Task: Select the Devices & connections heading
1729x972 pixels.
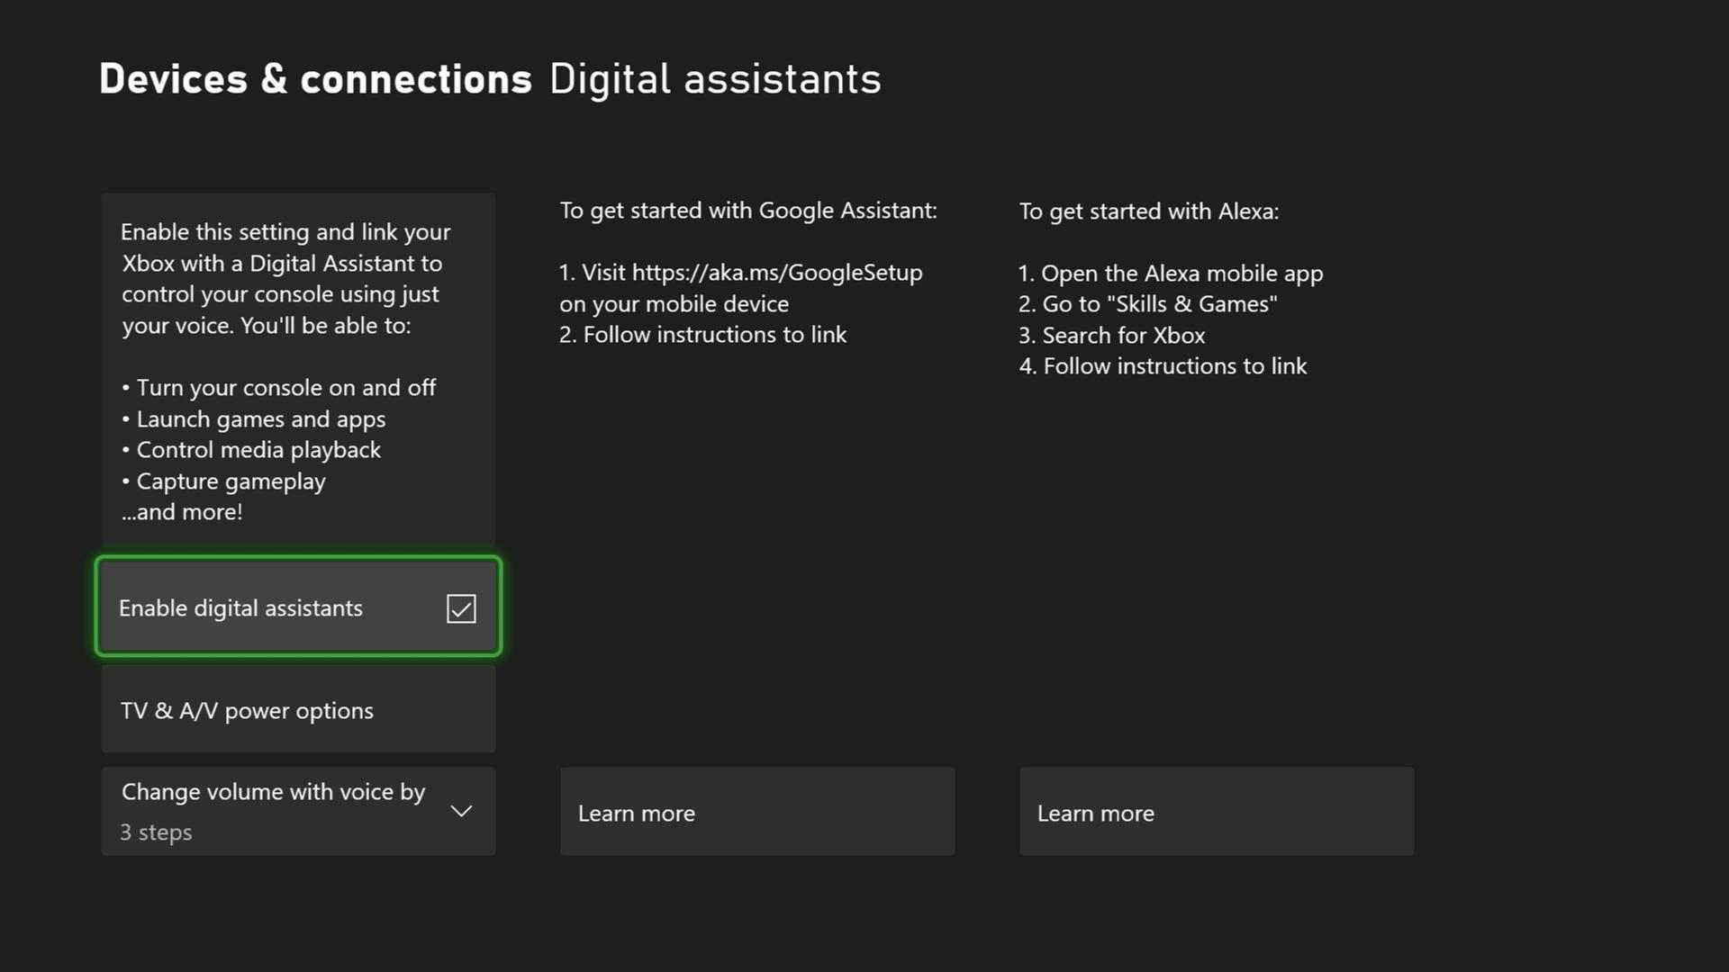Action: coord(315,78)
